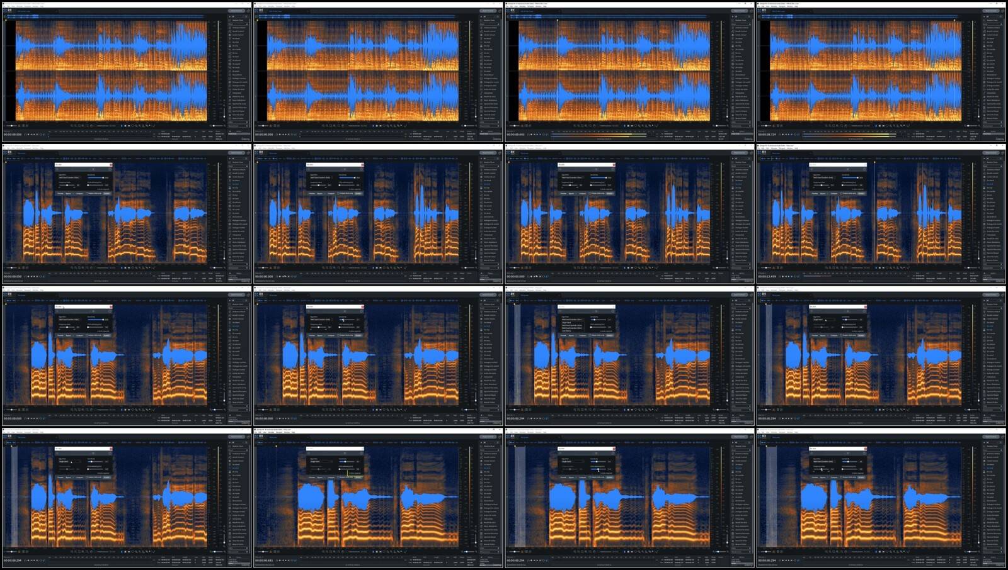Open the thumbnail showing timecode 00:00:38.724
The image size is (1008, 570).
[x=881, y=72]
